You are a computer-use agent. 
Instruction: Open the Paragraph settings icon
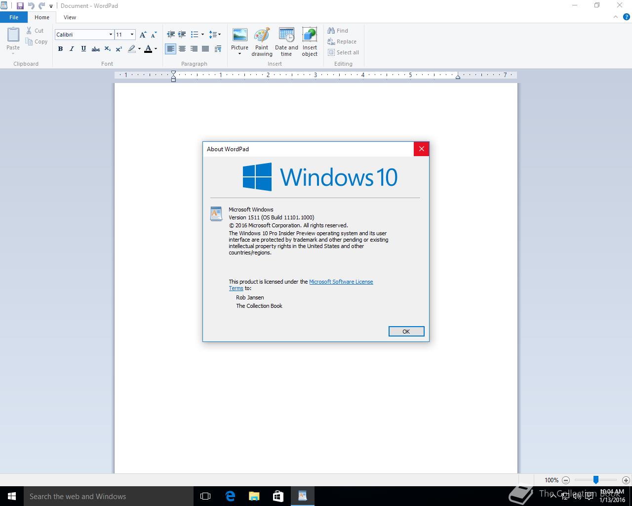pos(218,49)
